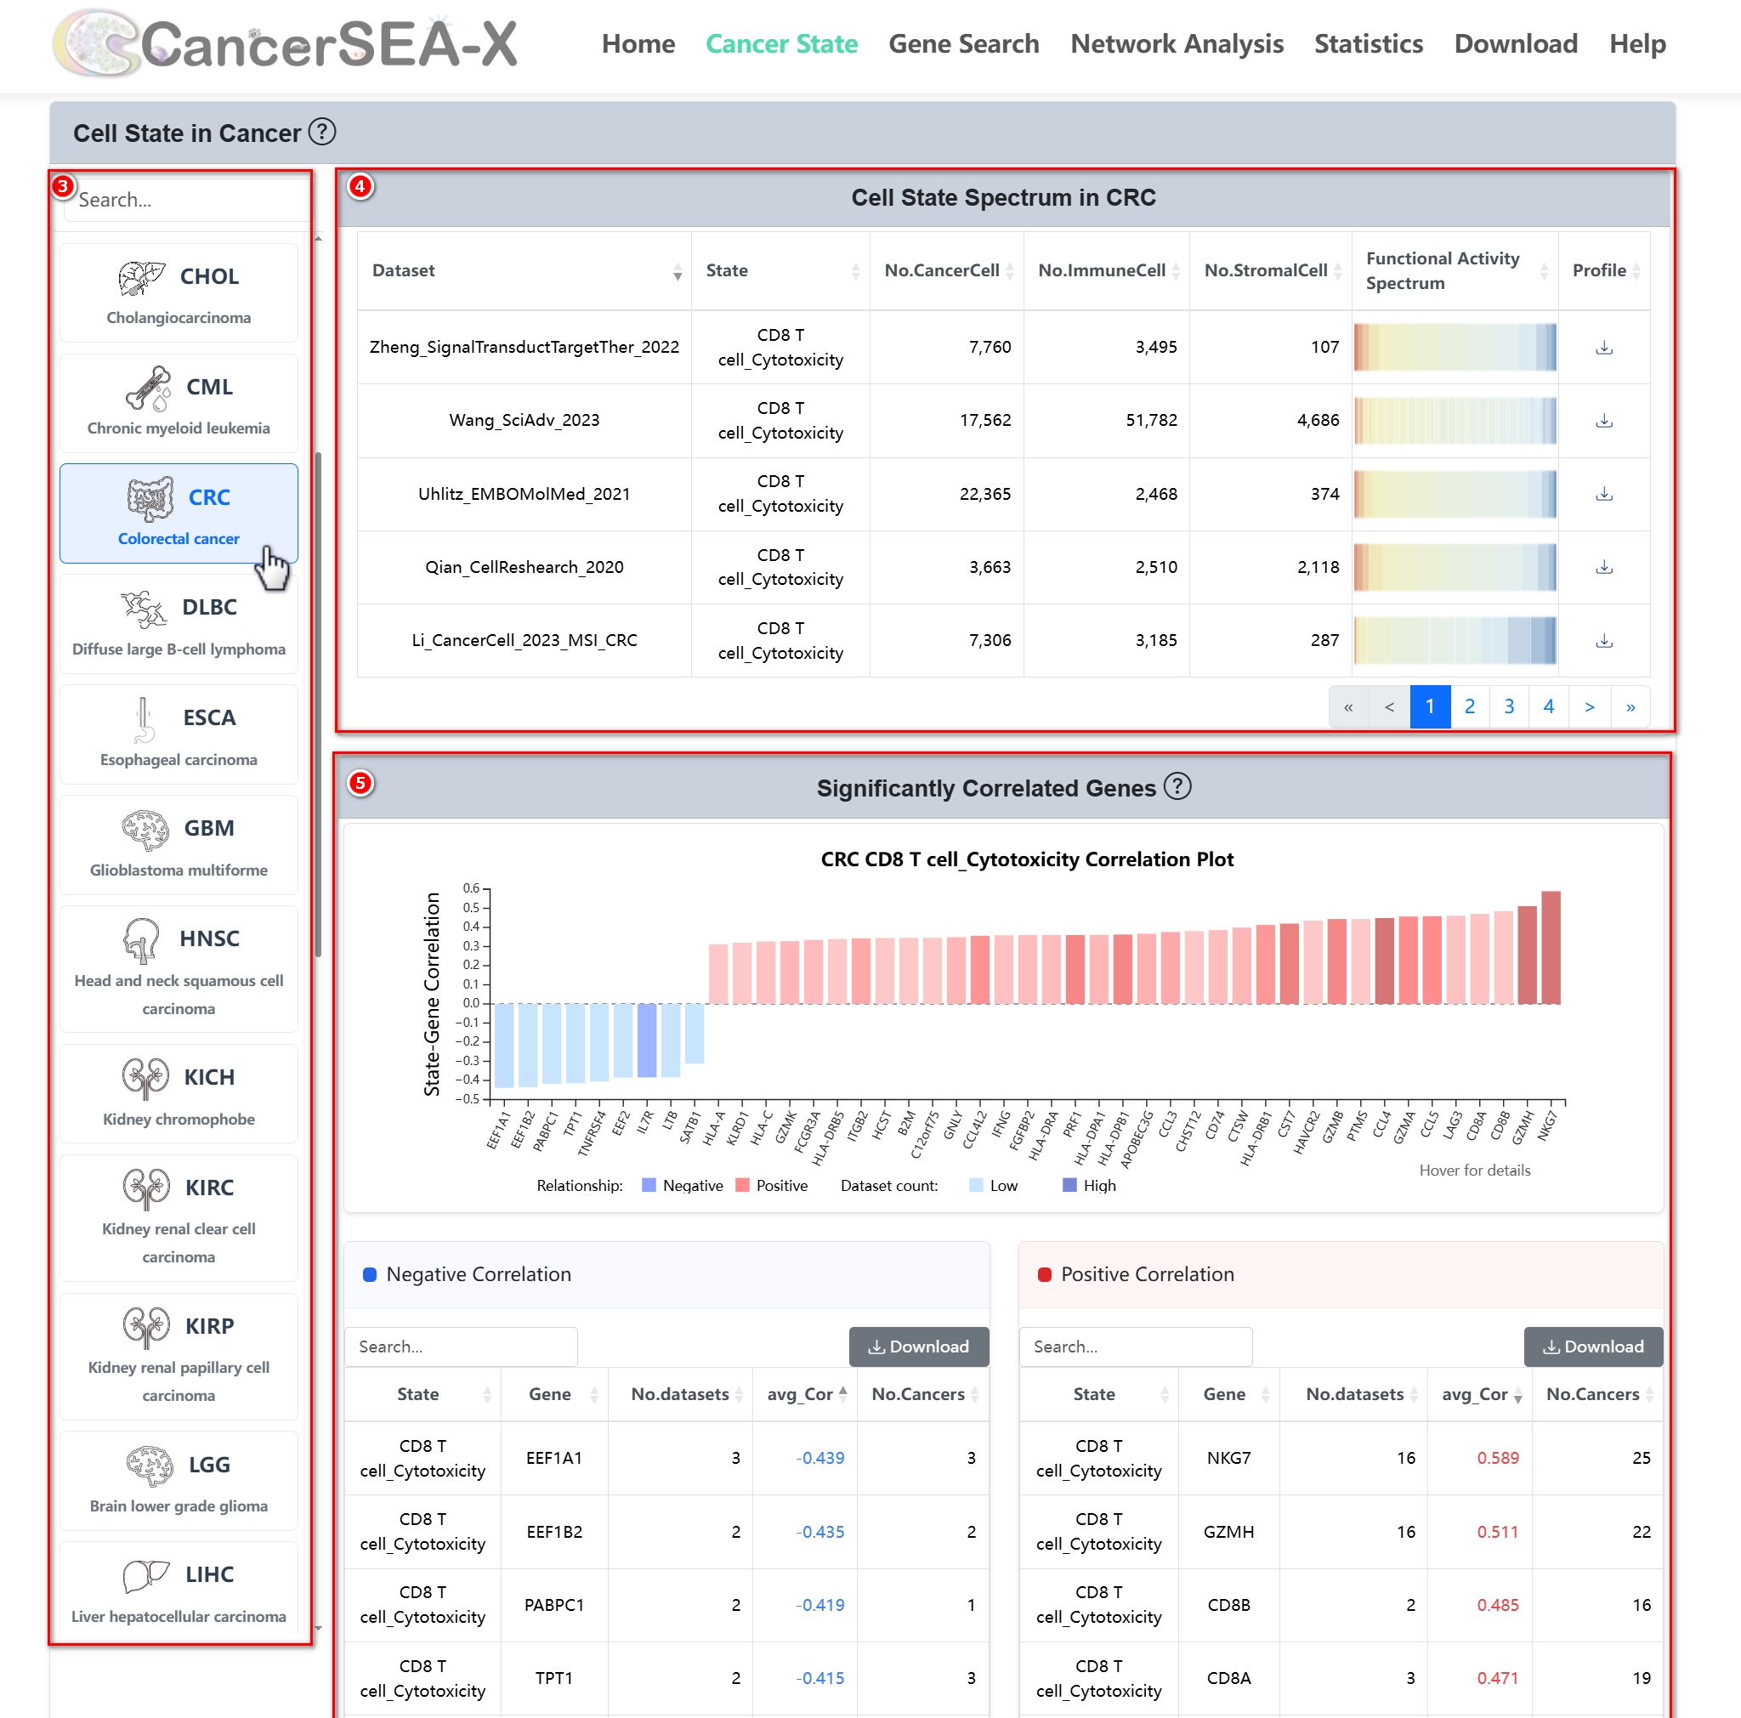Screen dimensions: 1741x1718
Task: Toggle Negative relationship legend in correlation plot
Action: [682, 1186]
